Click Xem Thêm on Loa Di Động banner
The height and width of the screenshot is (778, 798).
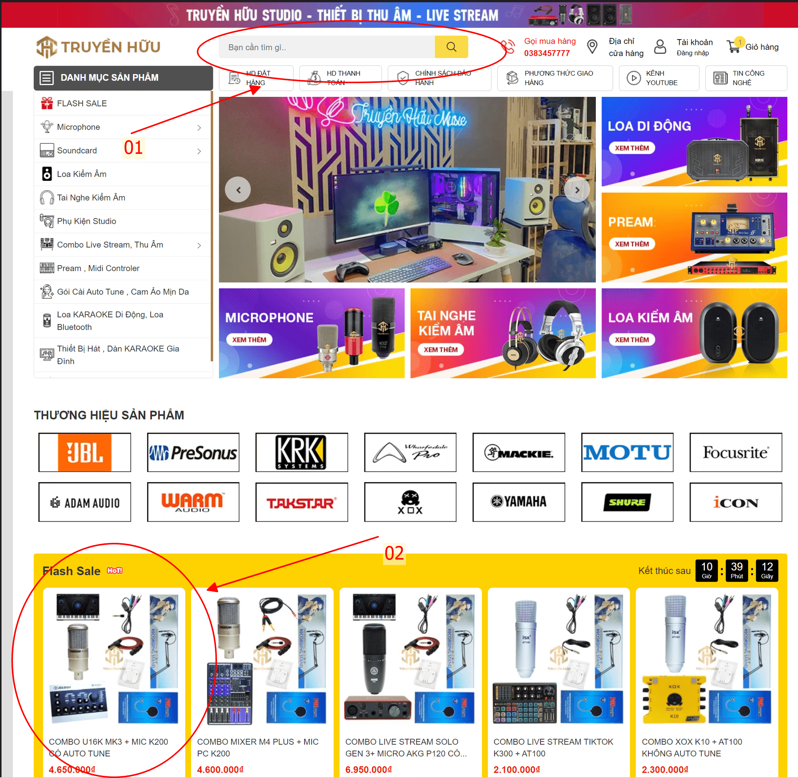point(632,148)
